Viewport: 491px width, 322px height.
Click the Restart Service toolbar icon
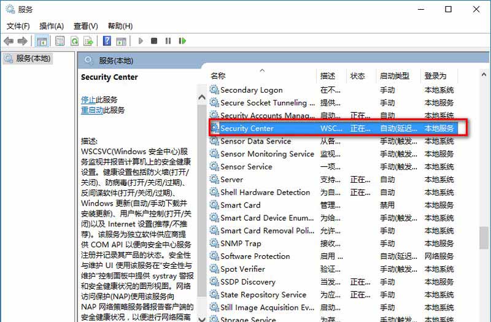coord(182,41)
